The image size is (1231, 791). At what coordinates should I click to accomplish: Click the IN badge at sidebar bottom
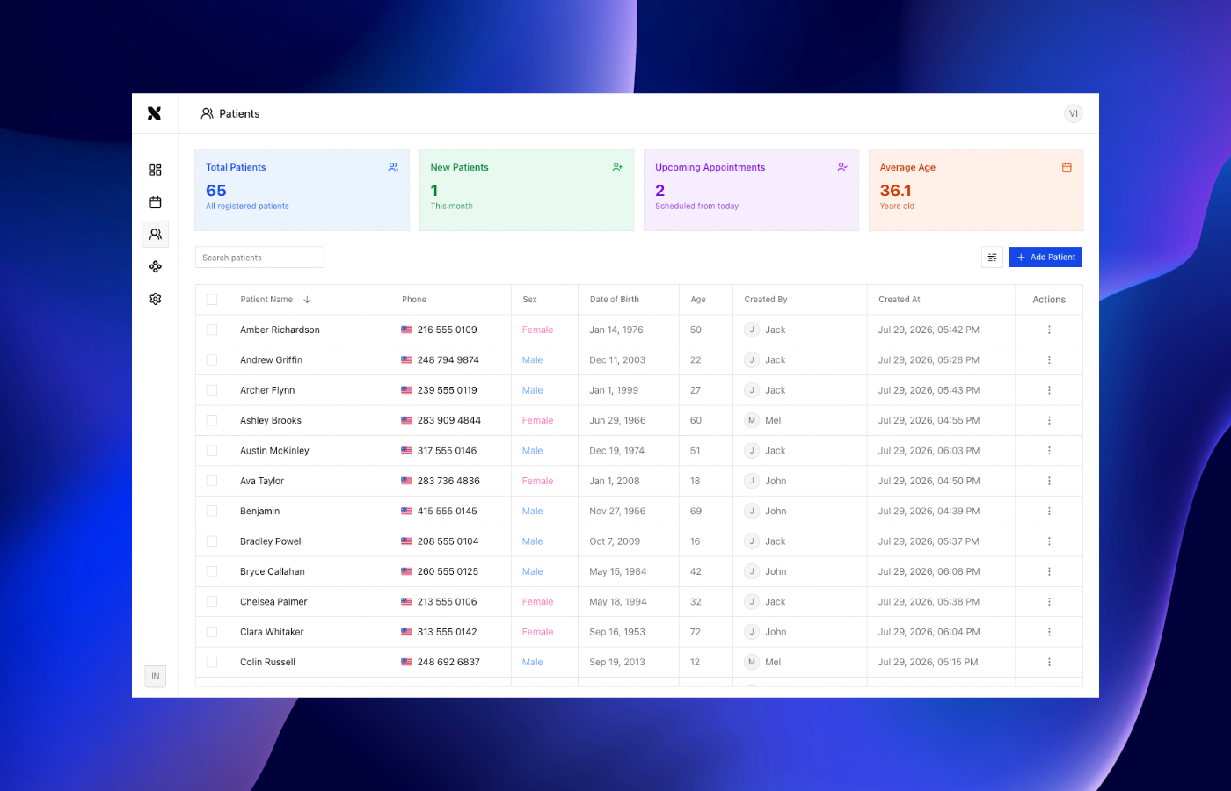pos(156,676)
